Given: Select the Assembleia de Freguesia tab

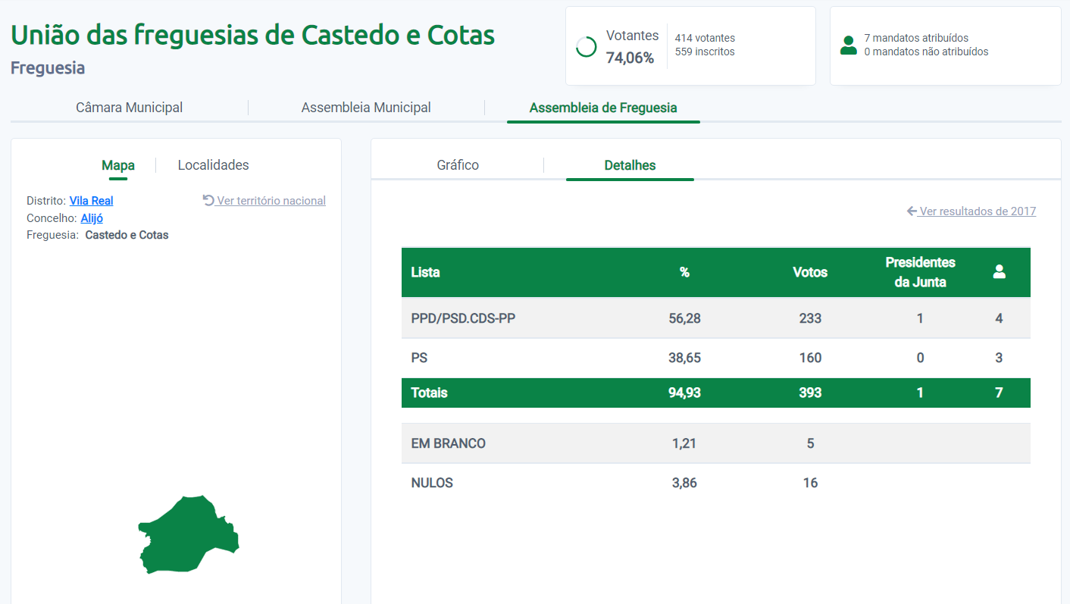Looking at the screenshot, I should tap(603, 108).
